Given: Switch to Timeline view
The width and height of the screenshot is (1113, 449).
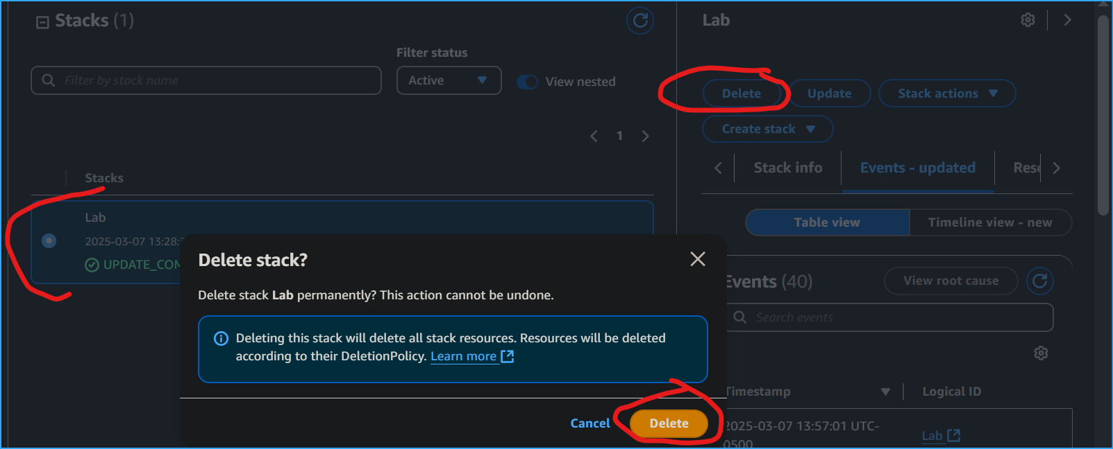Looking at the screenshot, I should coord(989,222).
